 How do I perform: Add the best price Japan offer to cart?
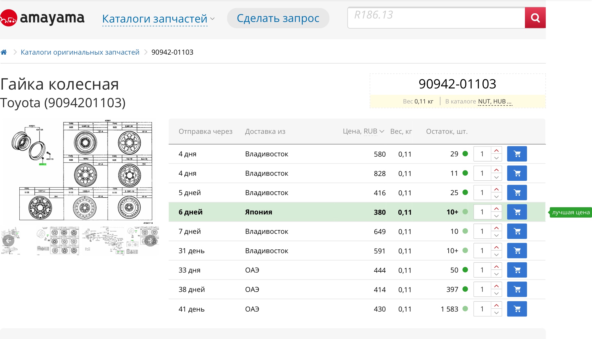[517, 212]
